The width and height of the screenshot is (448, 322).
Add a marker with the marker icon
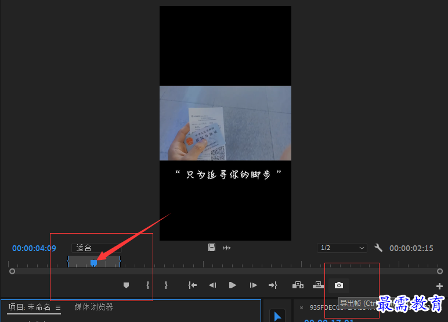pyautogui.click(x=126, y=285)
